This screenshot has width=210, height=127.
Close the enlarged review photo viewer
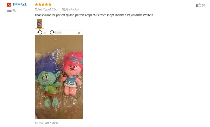[x=79, y=33]
